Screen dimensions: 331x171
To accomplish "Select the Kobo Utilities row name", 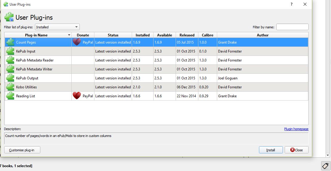I will coord(26,87).
